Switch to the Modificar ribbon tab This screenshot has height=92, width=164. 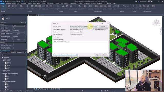tap(109, 3)
